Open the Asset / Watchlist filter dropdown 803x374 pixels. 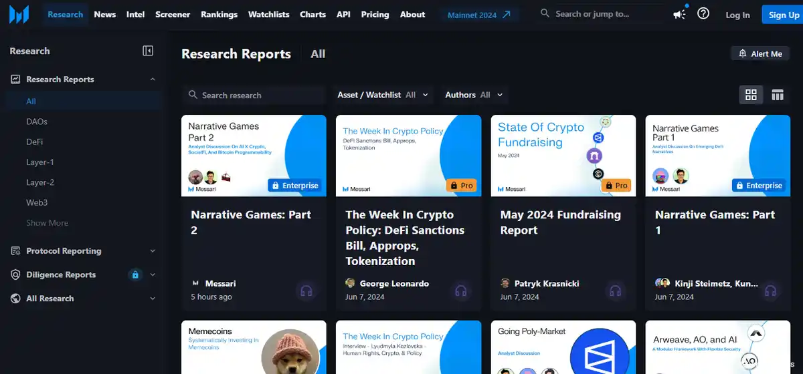pos(383,95)
